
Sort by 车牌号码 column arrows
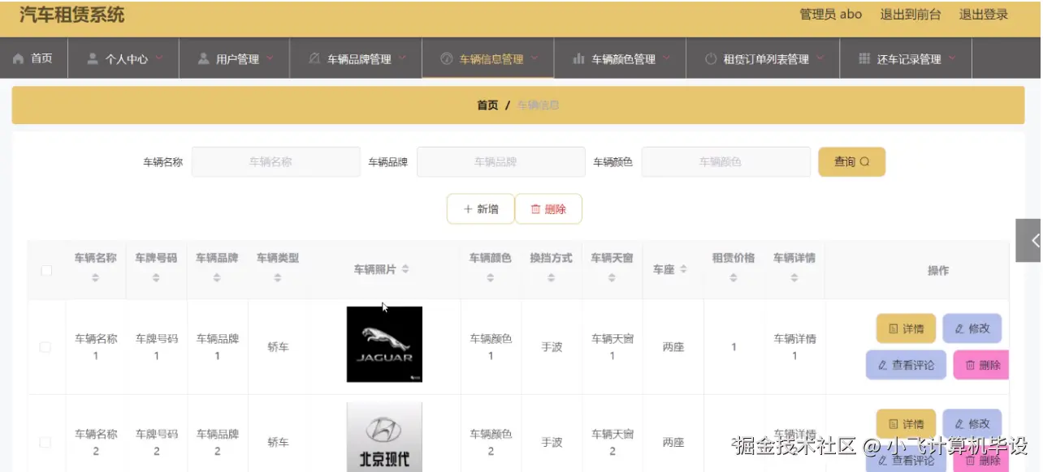tap(156, 277)
